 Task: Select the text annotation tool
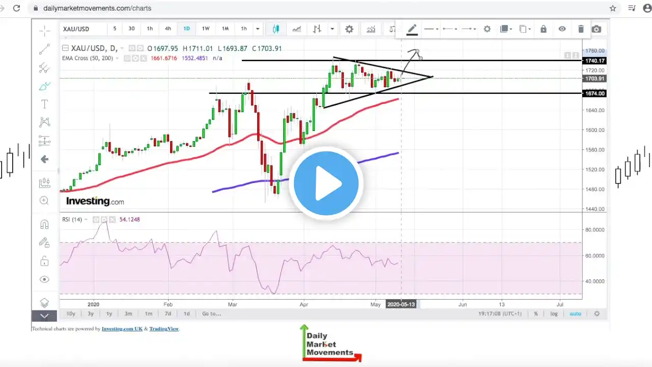pyautogui.click(x=44, y=104)
